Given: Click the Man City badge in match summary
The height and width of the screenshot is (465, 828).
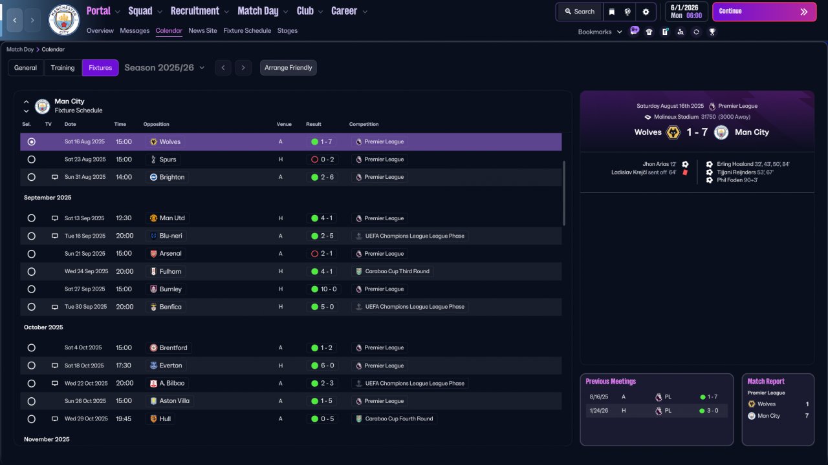Looking at the screenshot, I should click(x=721, y=132).
